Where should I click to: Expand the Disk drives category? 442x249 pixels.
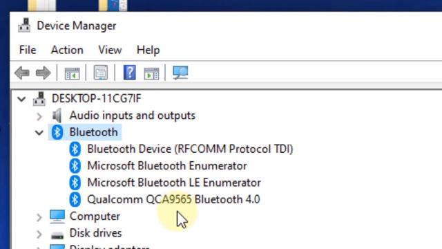pos(39,234)
